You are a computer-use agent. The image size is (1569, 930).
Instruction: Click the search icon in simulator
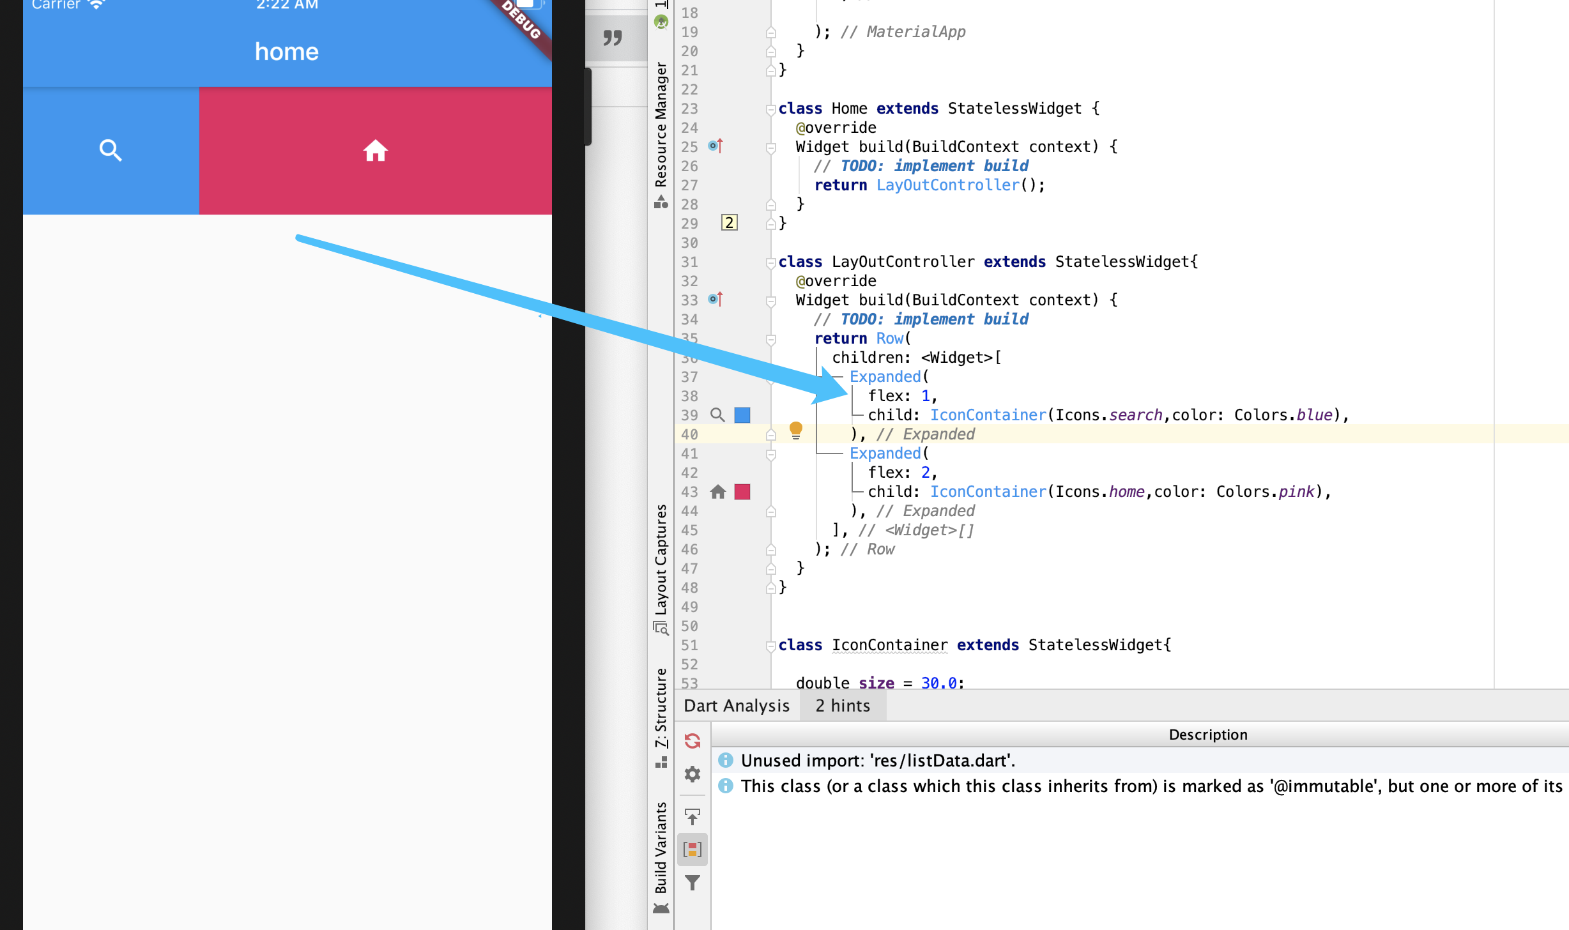click(111, 151)
